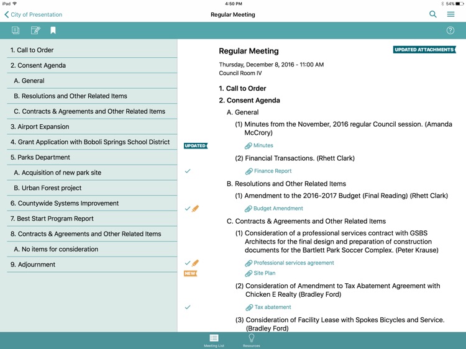Open the notes pencil icon in toolbar
This screenshot has width=466, height=349.
coord(35,30)
